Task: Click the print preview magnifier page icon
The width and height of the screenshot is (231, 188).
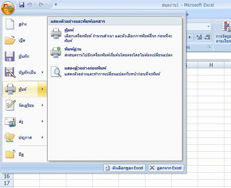Action: [x=56, y=72]
